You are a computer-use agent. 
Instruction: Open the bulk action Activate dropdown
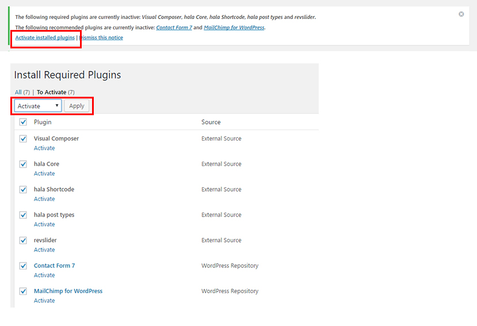pos(38,106)
